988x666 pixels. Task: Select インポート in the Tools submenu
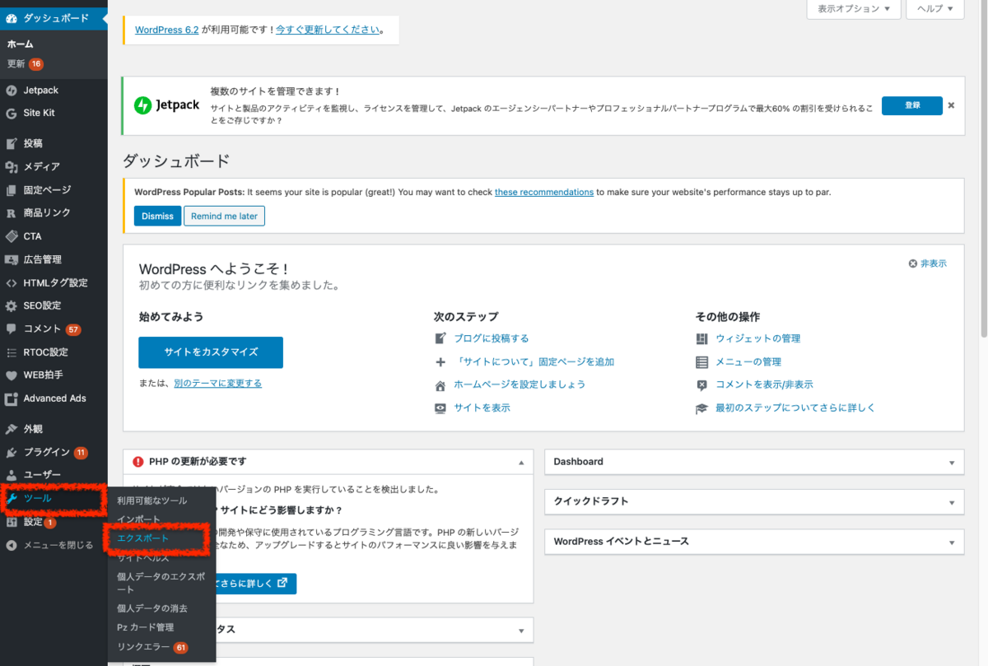(138, 519)
